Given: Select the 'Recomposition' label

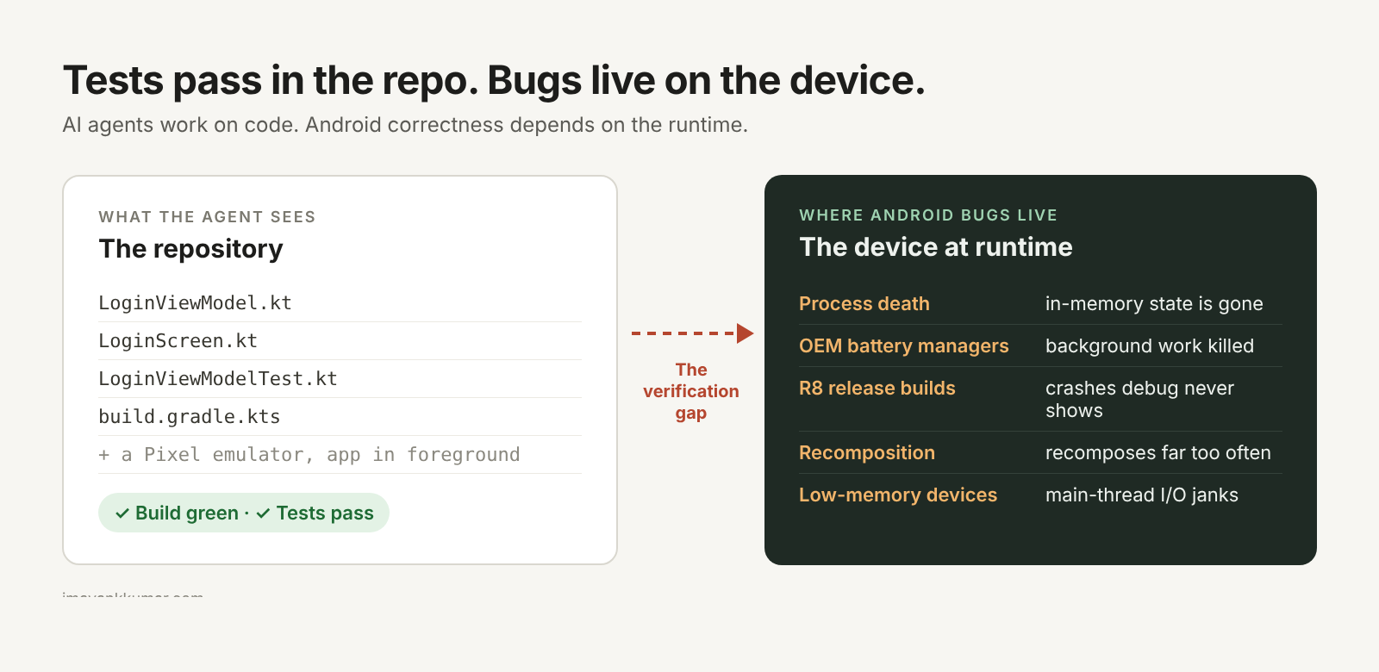Looking at the screenshot, I should pyautogui.click(x=867, y=453).
